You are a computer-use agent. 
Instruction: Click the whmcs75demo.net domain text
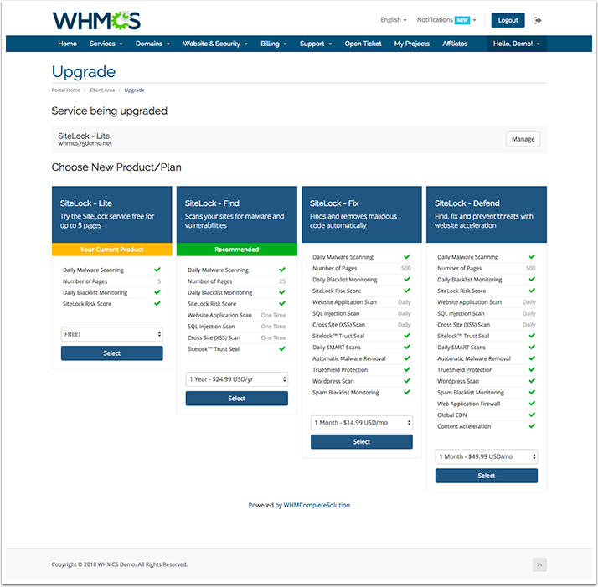(85, 143)
